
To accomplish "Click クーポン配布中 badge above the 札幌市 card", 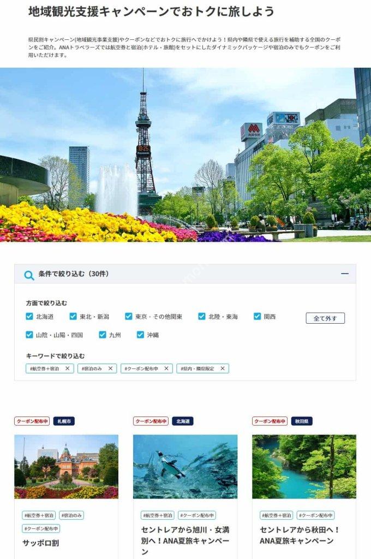I will 32,421.
